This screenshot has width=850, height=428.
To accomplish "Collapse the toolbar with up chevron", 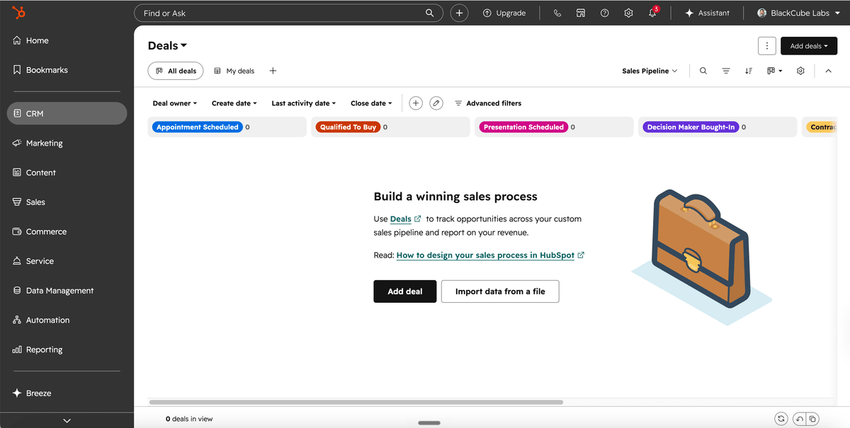I will pyautogui.click(x=828, y=71).
